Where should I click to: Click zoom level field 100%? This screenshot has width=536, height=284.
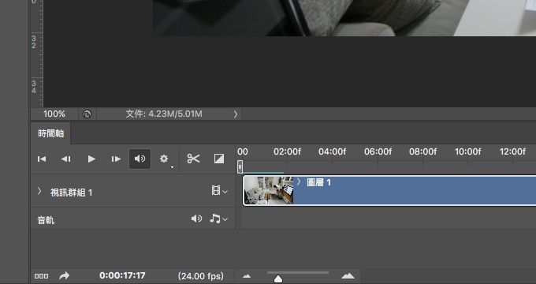54,114
